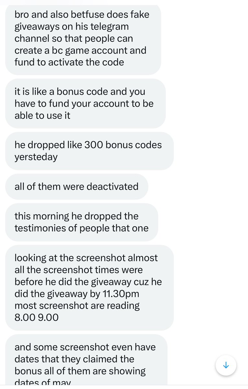Click the misspelled word 'yersteday'
Image resolution: width=248 pixels, height=389 pixels.
point(36,157)
